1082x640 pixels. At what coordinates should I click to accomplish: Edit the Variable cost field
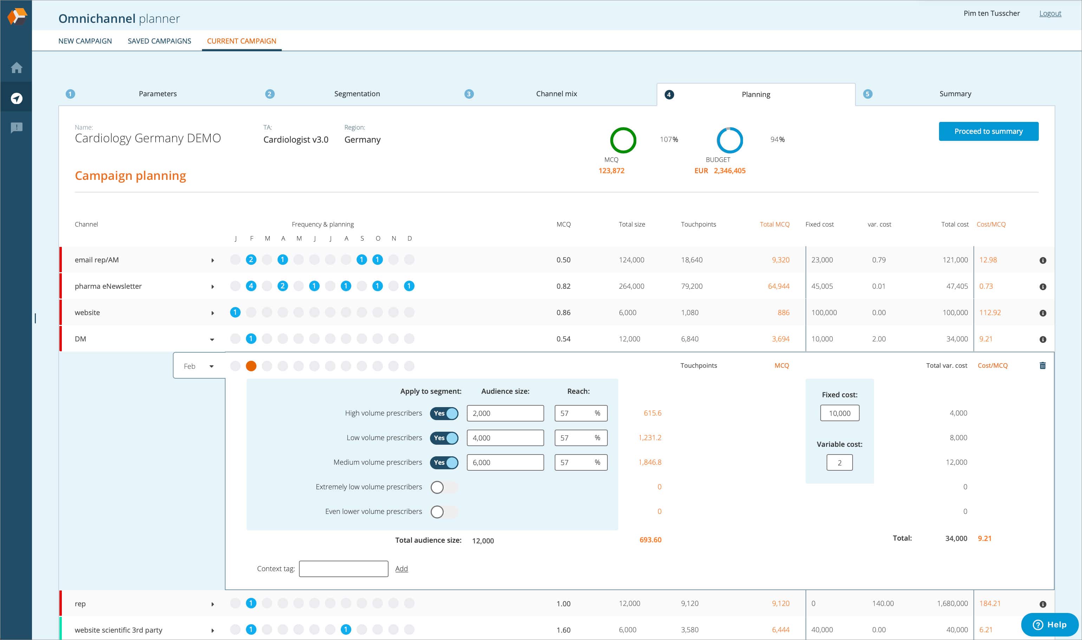click(x=840, y=463)
